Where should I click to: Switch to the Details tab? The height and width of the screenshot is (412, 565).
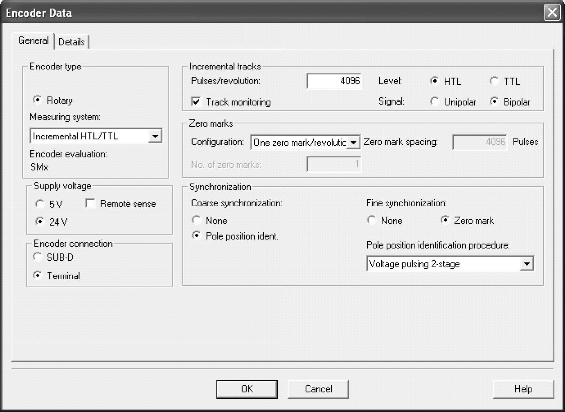[x=72, y=42]
